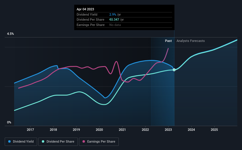
Task: Select the 2019 x-axis label
Action: (76, 130)
